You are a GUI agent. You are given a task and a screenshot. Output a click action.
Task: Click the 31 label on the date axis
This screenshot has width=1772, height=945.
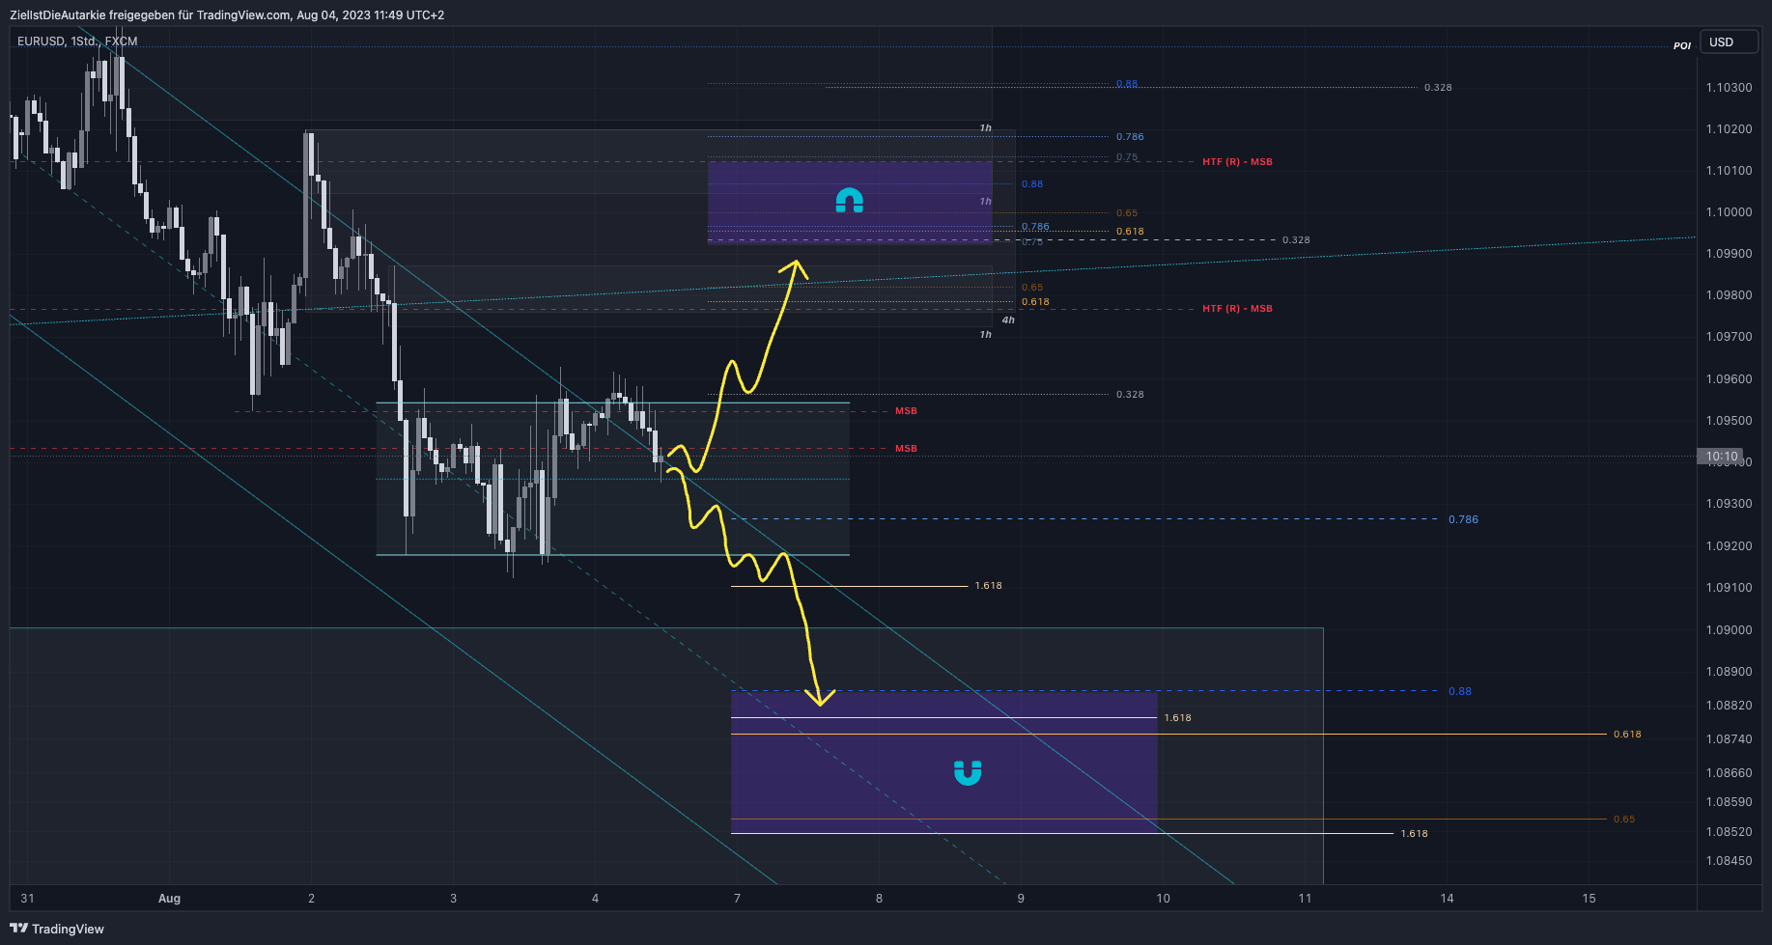[x=27, y=899]
